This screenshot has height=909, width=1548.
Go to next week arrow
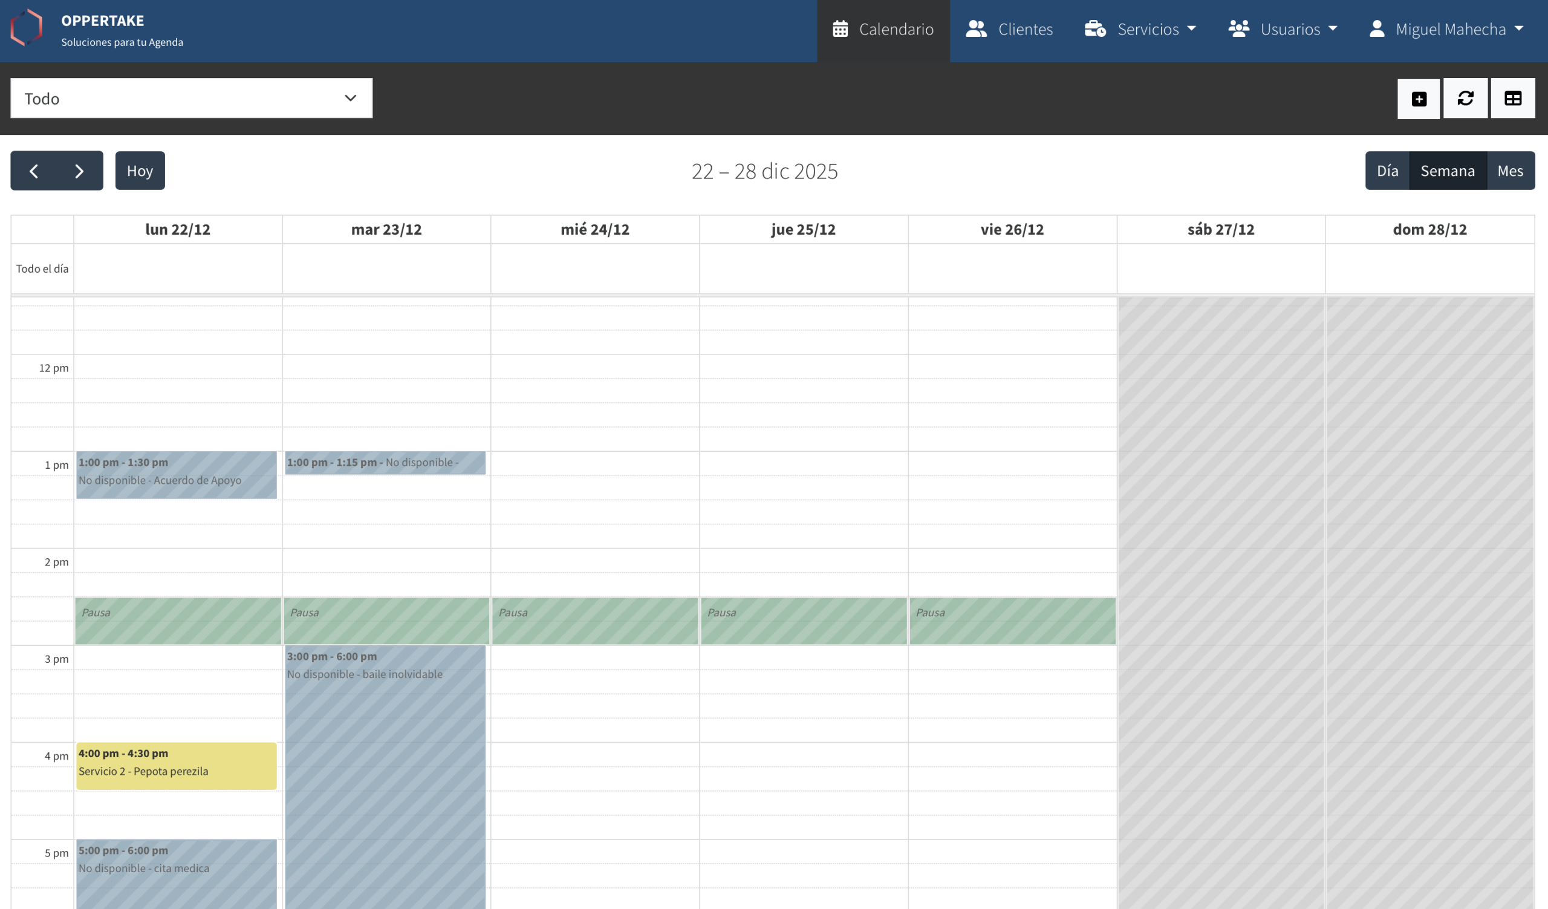click(79, 171)
